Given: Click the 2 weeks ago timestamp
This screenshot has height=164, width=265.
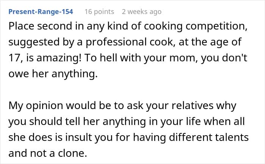Looking at the screenshot, I should click(x=141, y=12).
